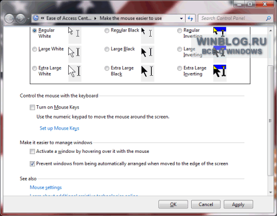
Task: Expand the arrow after Ease of Access Center breadcrumb
Action: click(95, 18)
